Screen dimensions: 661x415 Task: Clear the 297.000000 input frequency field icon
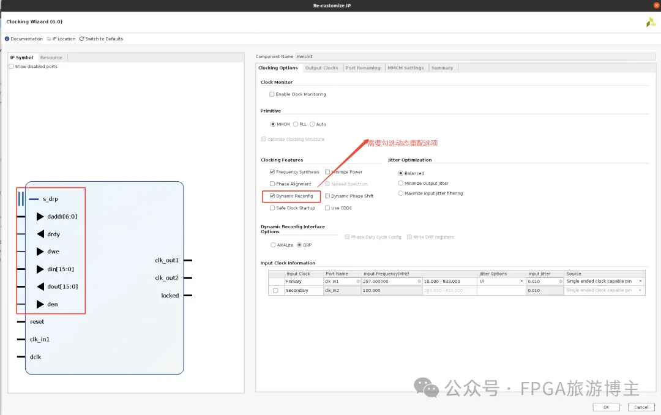point(419,282)
